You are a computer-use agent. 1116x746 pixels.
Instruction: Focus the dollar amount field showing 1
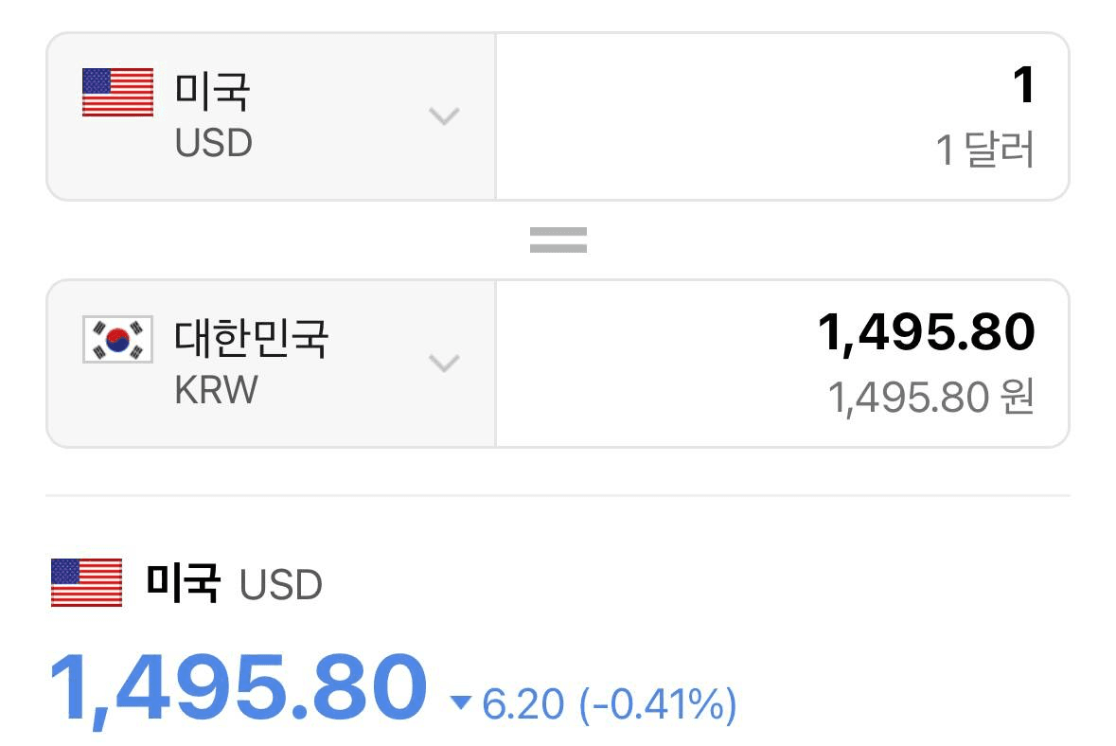pos(782,116)
